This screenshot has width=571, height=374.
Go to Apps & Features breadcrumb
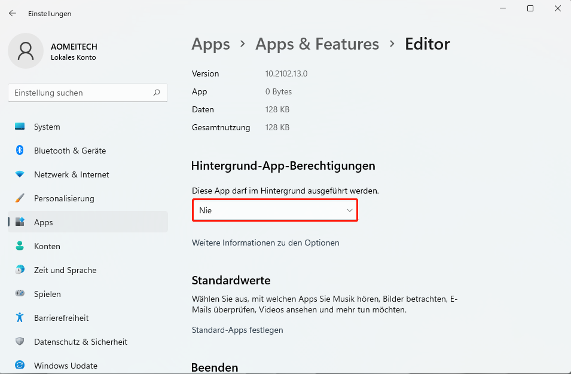click(x=317, y=44)
